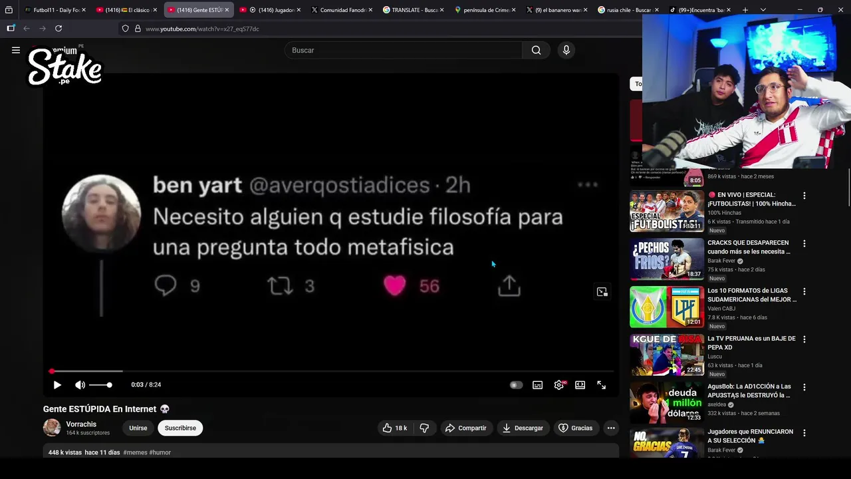Image resolution: width=851 pixels, height=479 pixels.
Task: Switch to El clásico tab
Action: (126, 10)
